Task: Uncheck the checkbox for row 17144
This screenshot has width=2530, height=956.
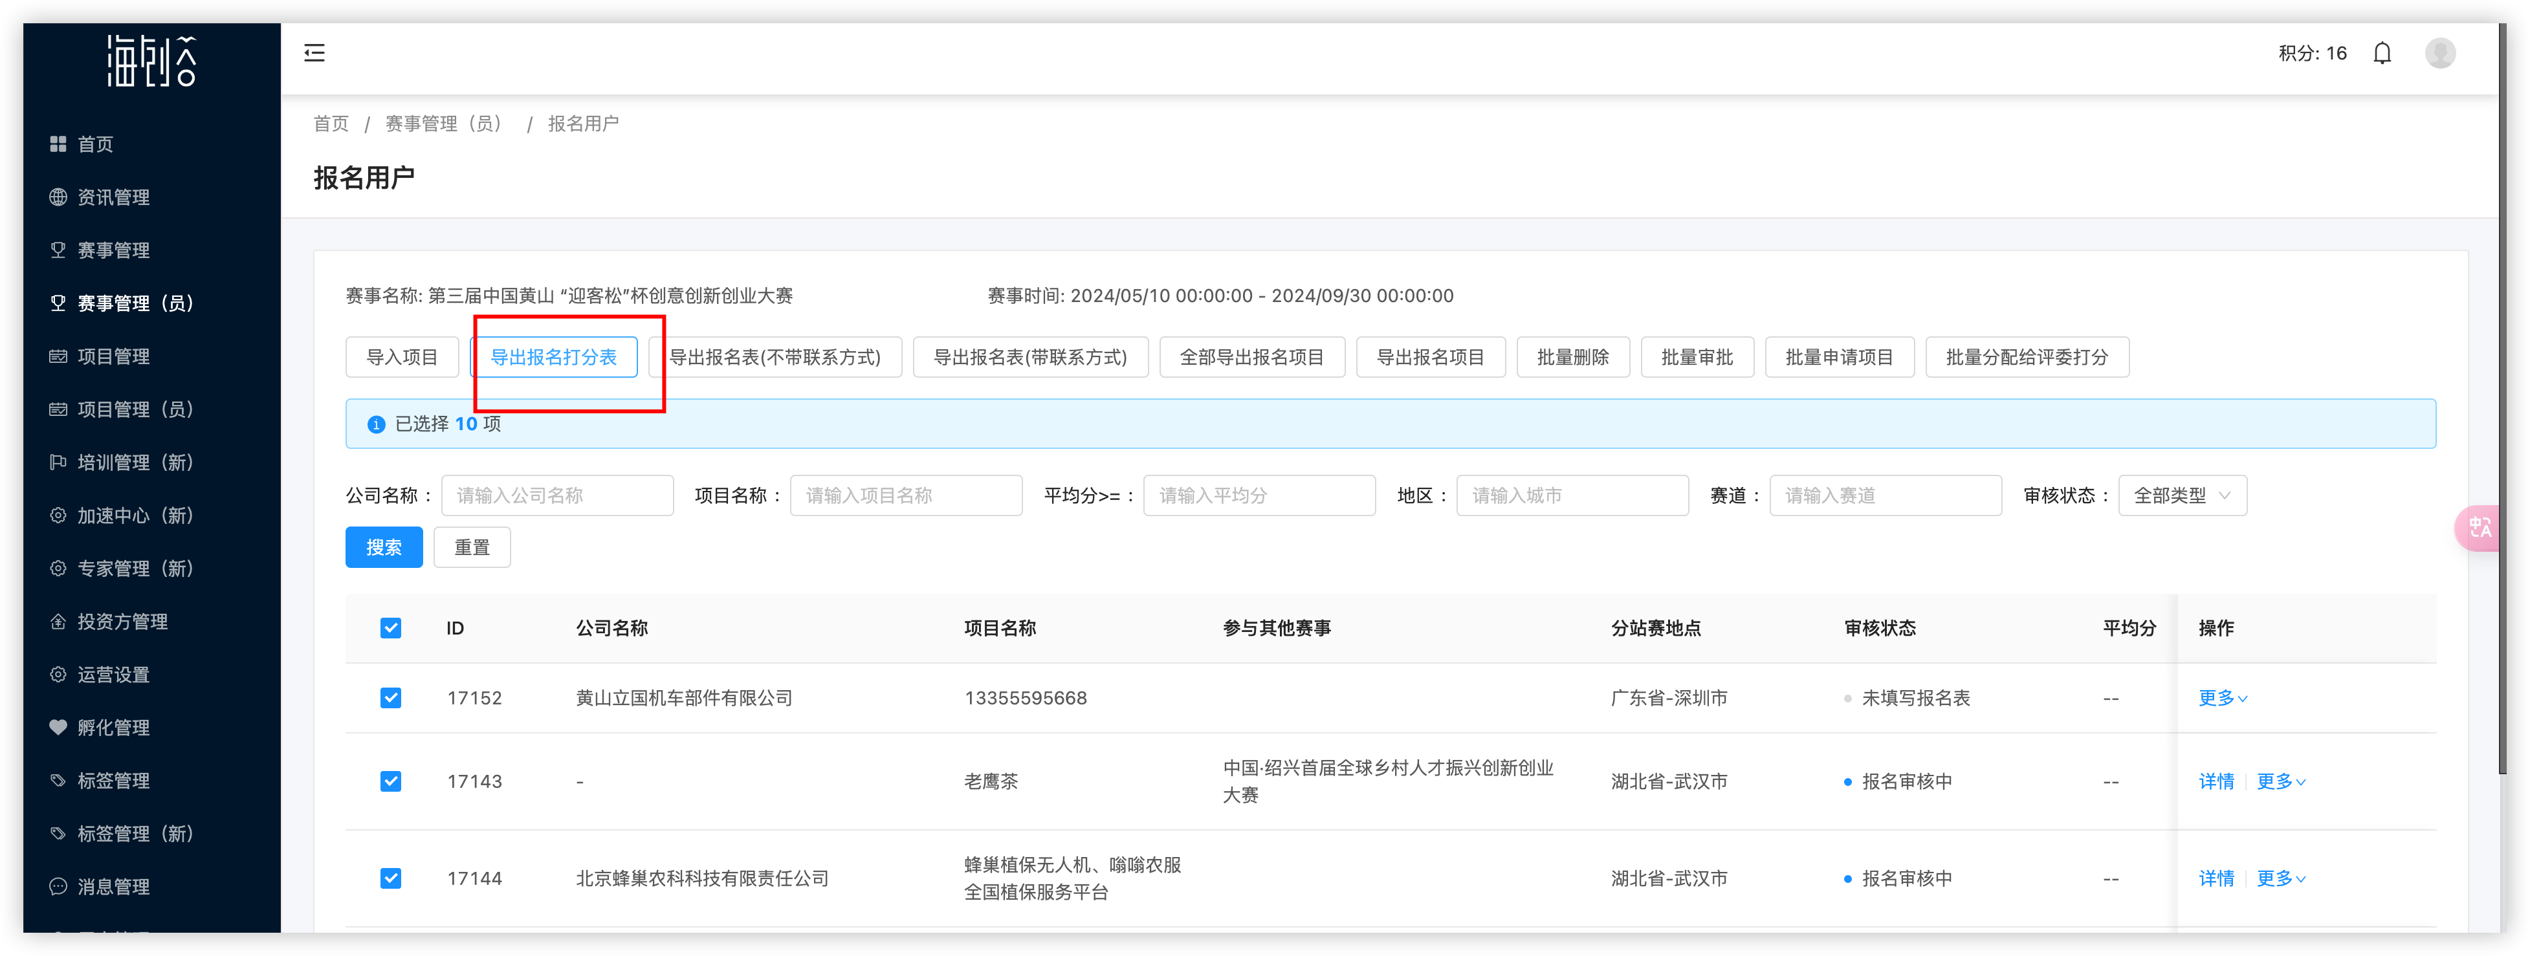Action: [391, 878]
